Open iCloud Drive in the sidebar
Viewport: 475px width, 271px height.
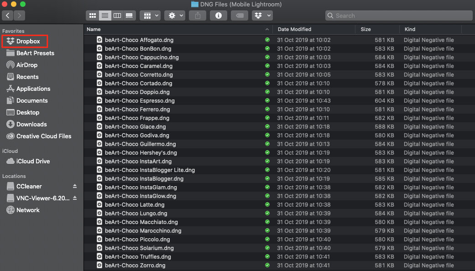tap(28, 161)
